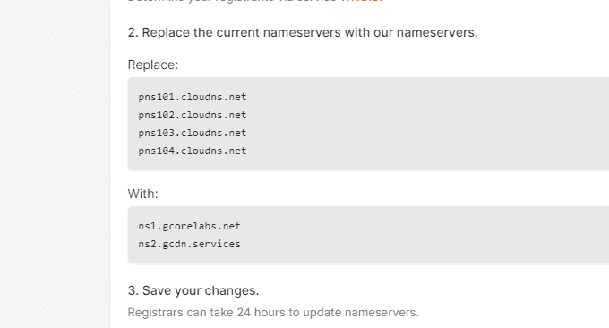Click the dotted left sidebar area
Image resolution: width=609 pixels, height=328 pixels.
[55, 164]
